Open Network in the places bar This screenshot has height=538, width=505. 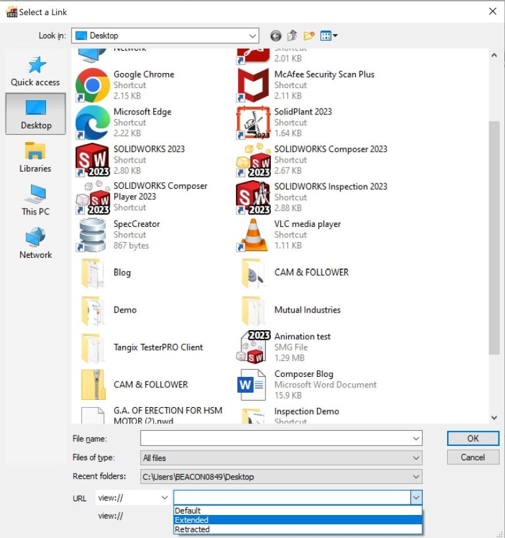point(36,243)
